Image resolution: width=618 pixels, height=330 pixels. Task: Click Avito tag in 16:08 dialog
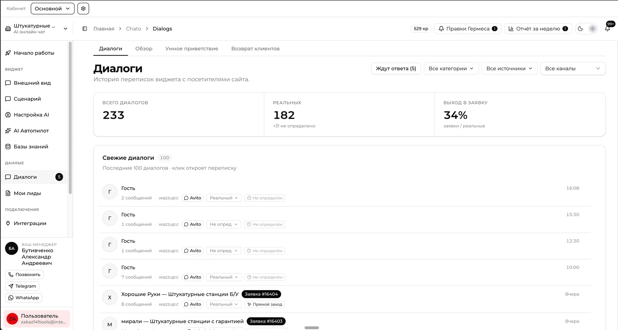[193, 198]
